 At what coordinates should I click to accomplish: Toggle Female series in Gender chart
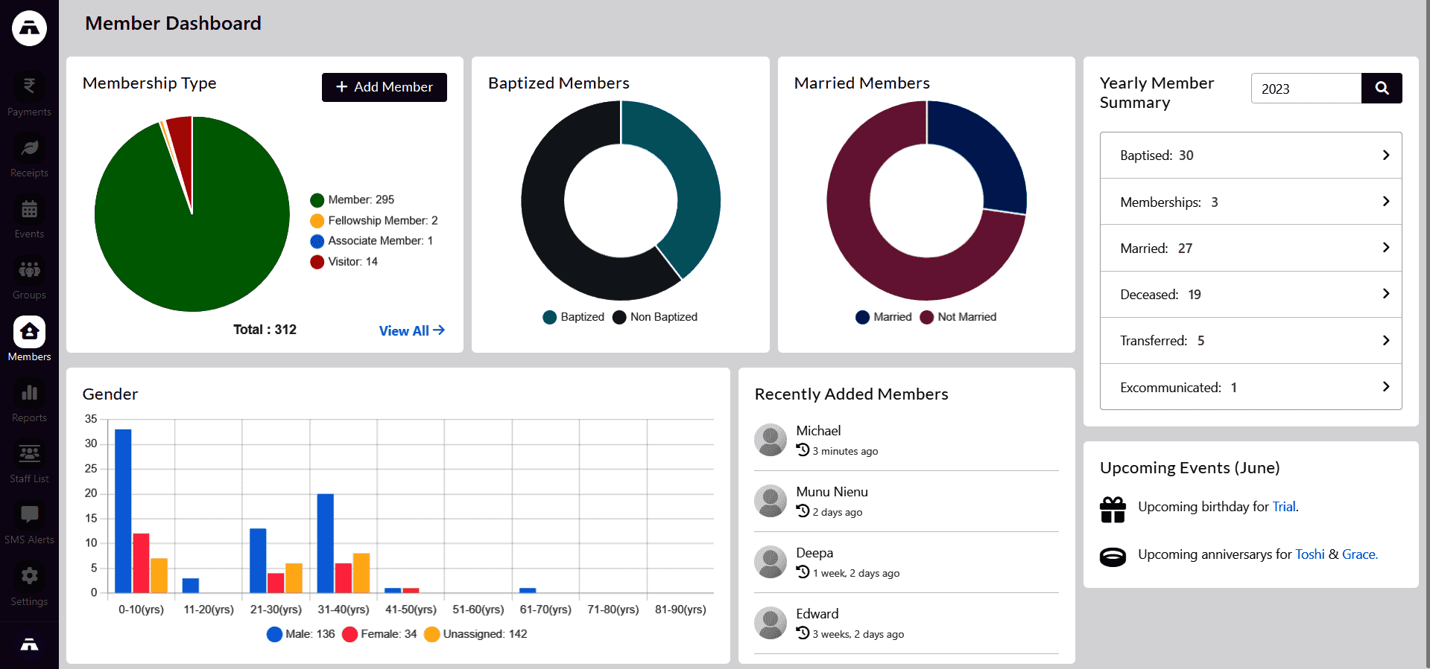pyautogui.click(x=379, y=634)
